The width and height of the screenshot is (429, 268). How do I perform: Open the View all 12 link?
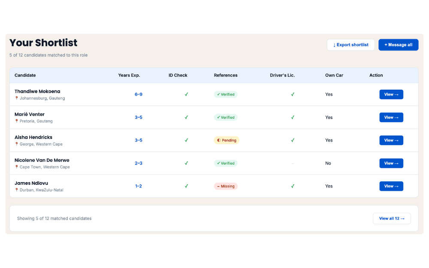392,219
